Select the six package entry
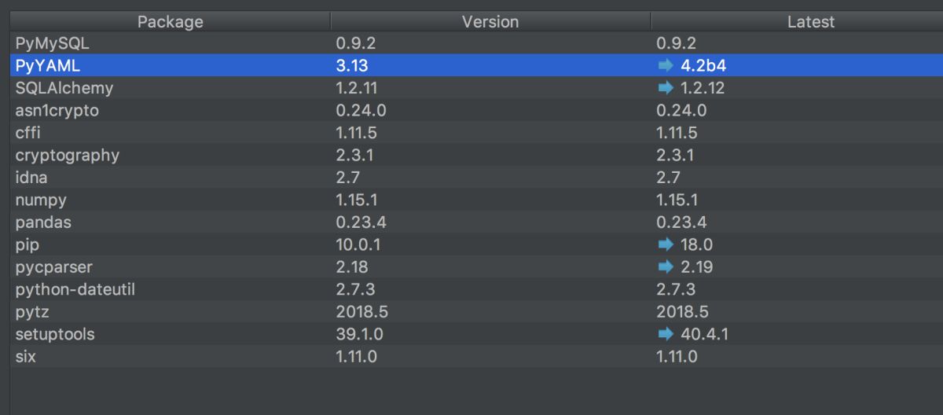Screen dimensions: 943x415 click(x=476, y=357)
